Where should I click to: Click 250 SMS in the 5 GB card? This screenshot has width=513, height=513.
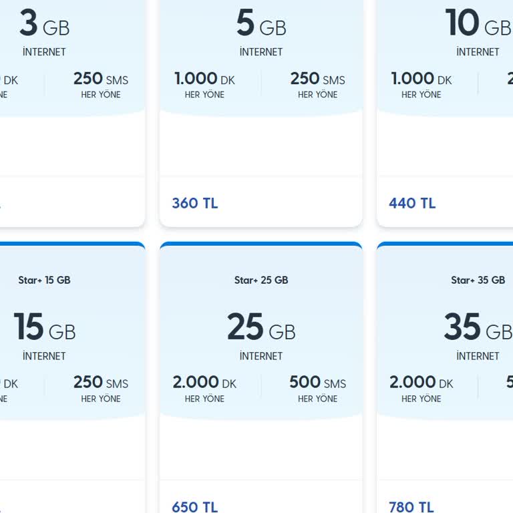pos(317,79)
